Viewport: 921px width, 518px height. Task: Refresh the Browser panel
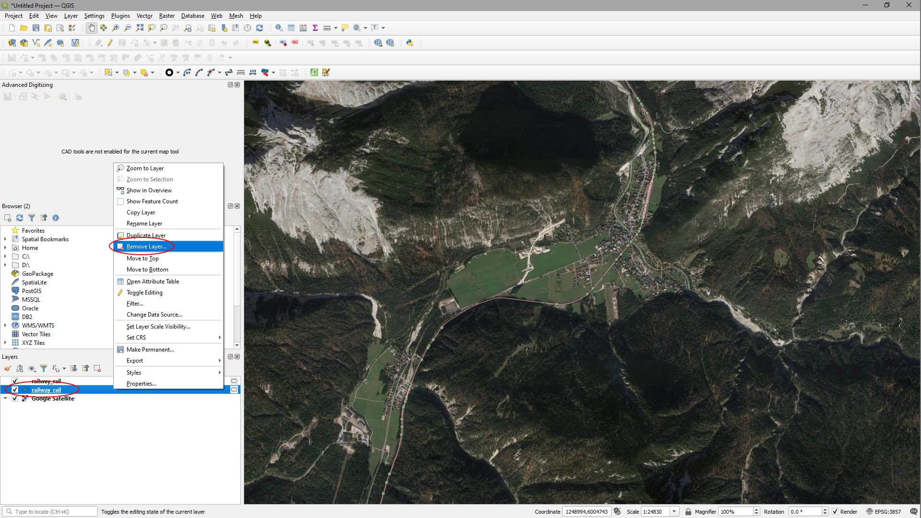(x=20, y=218)
